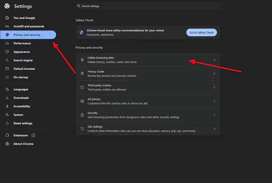Go to Appearance settings page

(21, 52)
